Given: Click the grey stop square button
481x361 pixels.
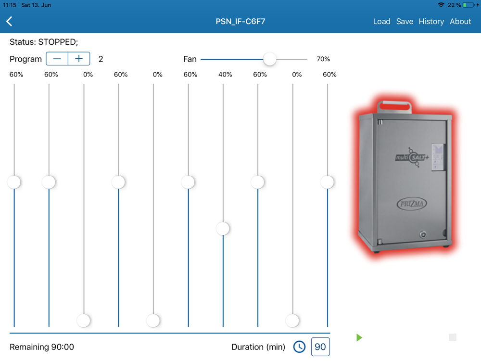Looking at the screenshot, I should (453, 337).
